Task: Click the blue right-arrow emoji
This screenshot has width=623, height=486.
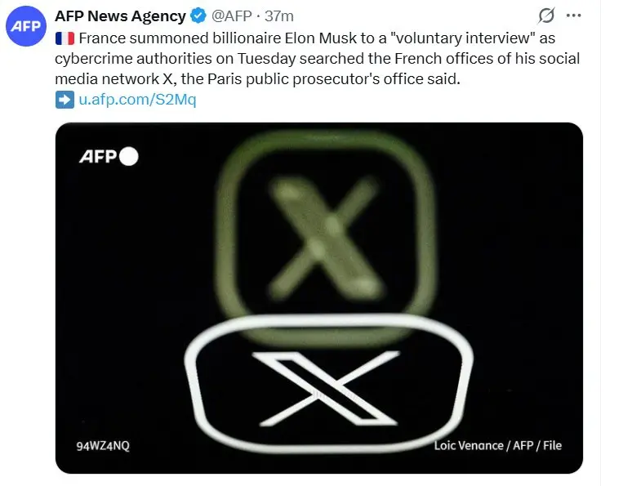Action: (65, 100)
